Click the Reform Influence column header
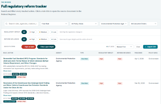The image size is (161, 104). pos(124,53)
